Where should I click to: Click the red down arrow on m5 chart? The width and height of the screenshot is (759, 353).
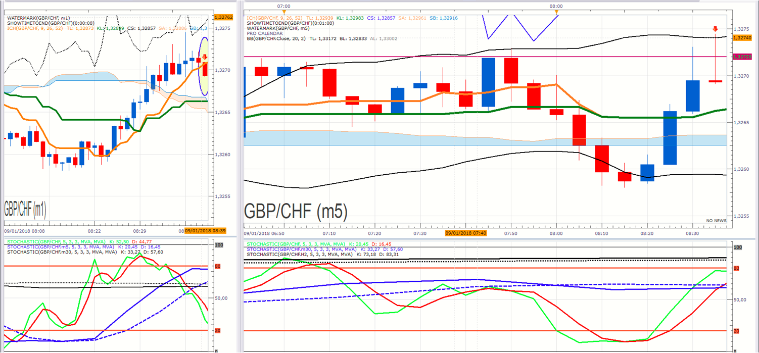pyautogui.click(x=715, y=29)
